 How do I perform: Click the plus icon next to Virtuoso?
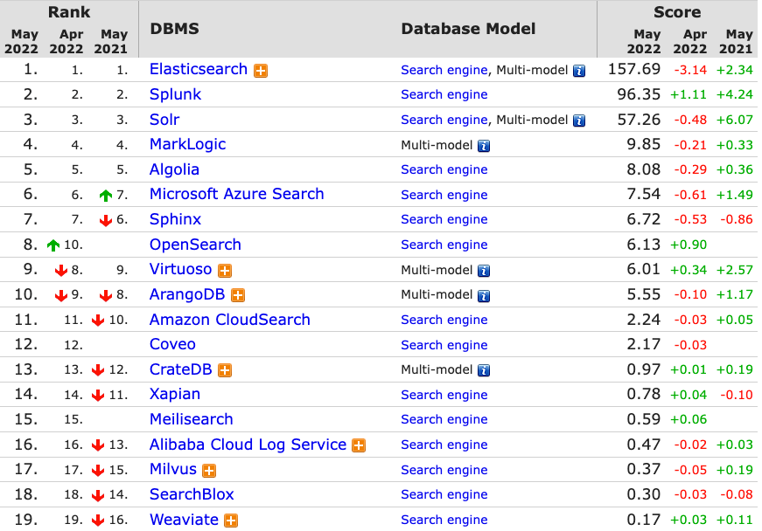225,271
